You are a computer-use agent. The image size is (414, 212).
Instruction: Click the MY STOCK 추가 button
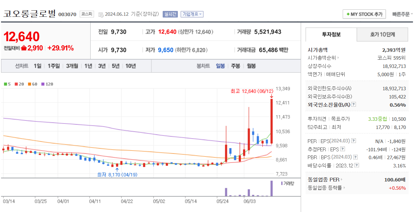tap(364, 14)
